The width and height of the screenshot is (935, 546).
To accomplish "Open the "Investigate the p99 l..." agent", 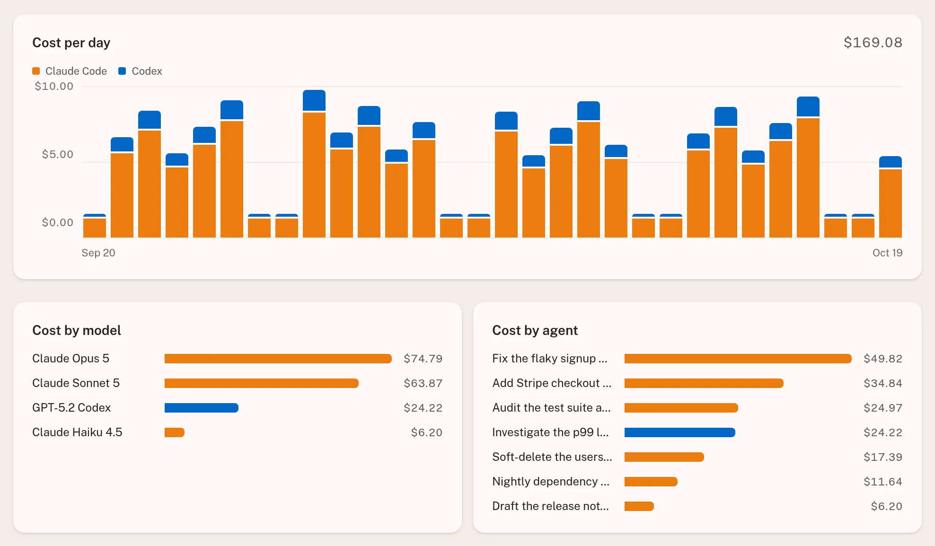I will coord(551,432).
